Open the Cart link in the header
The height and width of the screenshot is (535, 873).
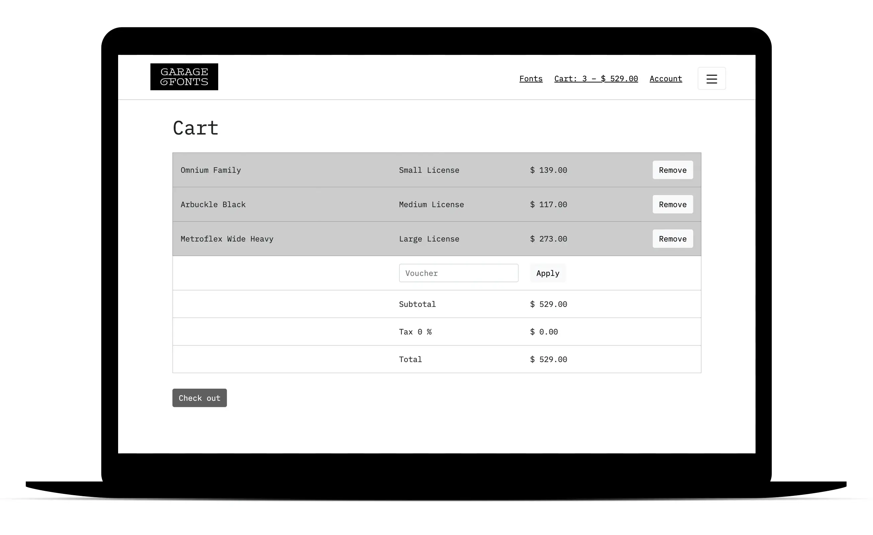coord(596,79)
